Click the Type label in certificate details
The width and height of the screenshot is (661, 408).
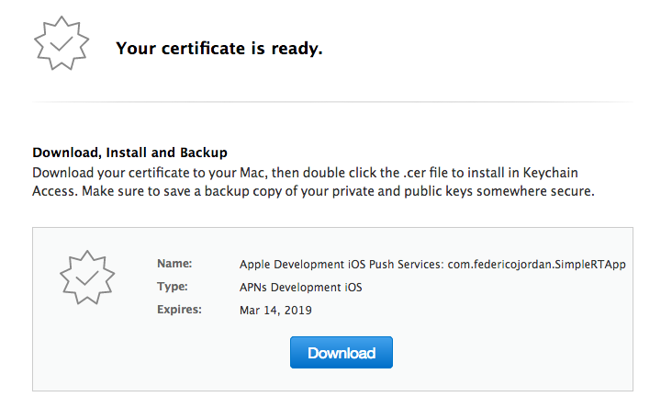tap(173, 287)
